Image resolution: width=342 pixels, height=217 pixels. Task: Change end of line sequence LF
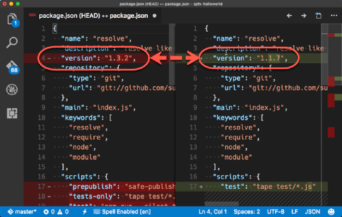294,212
